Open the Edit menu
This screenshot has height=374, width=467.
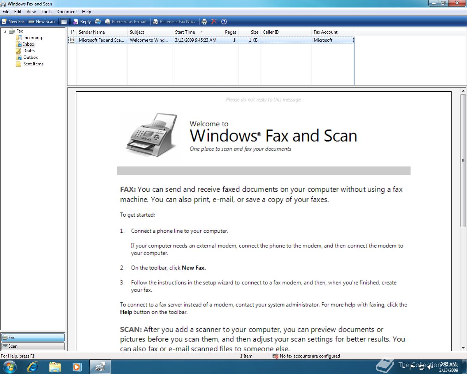pos(18,12)
